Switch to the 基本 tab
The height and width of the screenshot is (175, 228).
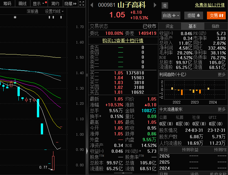(192, 26)
